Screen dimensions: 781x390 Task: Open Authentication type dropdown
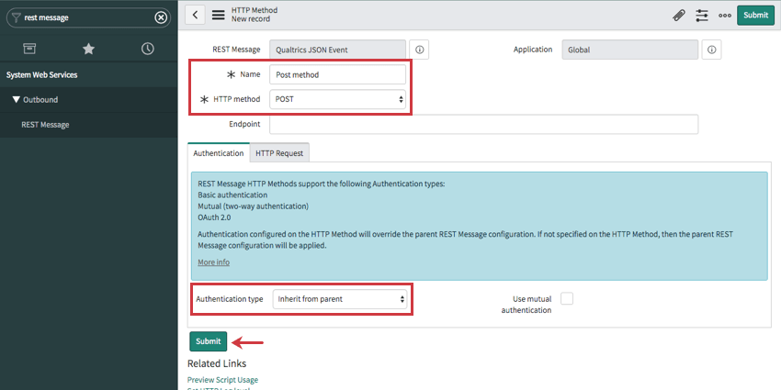[340, 299]
